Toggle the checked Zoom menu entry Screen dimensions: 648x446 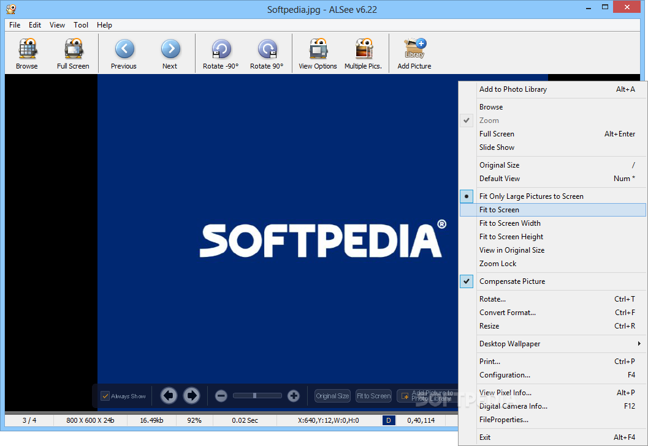[x=552, y=121]
